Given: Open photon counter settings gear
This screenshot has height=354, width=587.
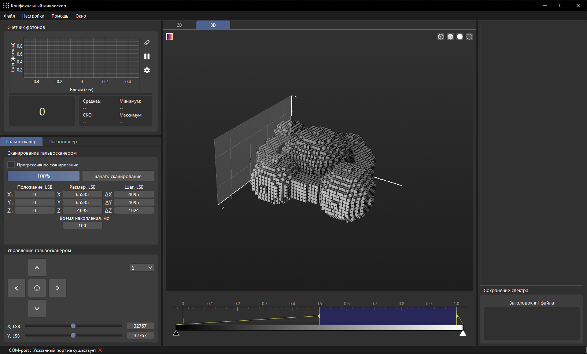Looking at the screenshot, I should (147, 70).
